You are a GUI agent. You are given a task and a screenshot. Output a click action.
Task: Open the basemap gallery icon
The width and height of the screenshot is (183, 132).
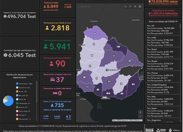(140, 6)
